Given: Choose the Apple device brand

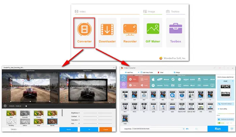Looking at the screenshot, I should [x=153, y=79].
